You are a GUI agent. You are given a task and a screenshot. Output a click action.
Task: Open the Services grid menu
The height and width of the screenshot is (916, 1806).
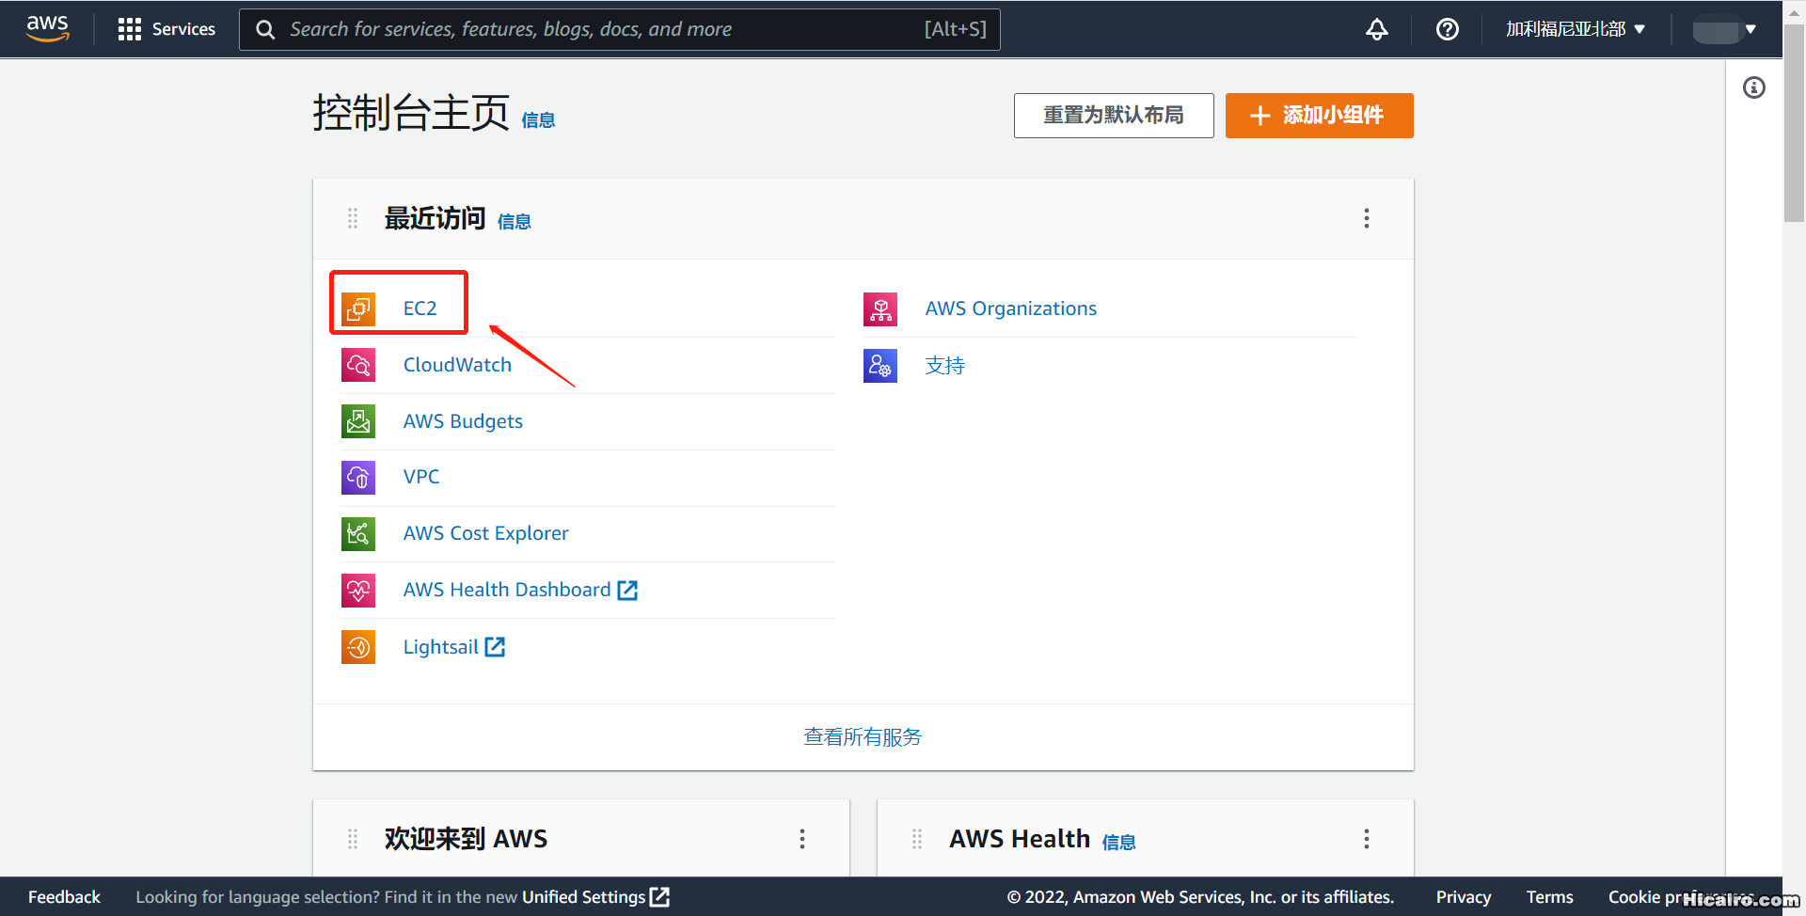coord(166,29)
